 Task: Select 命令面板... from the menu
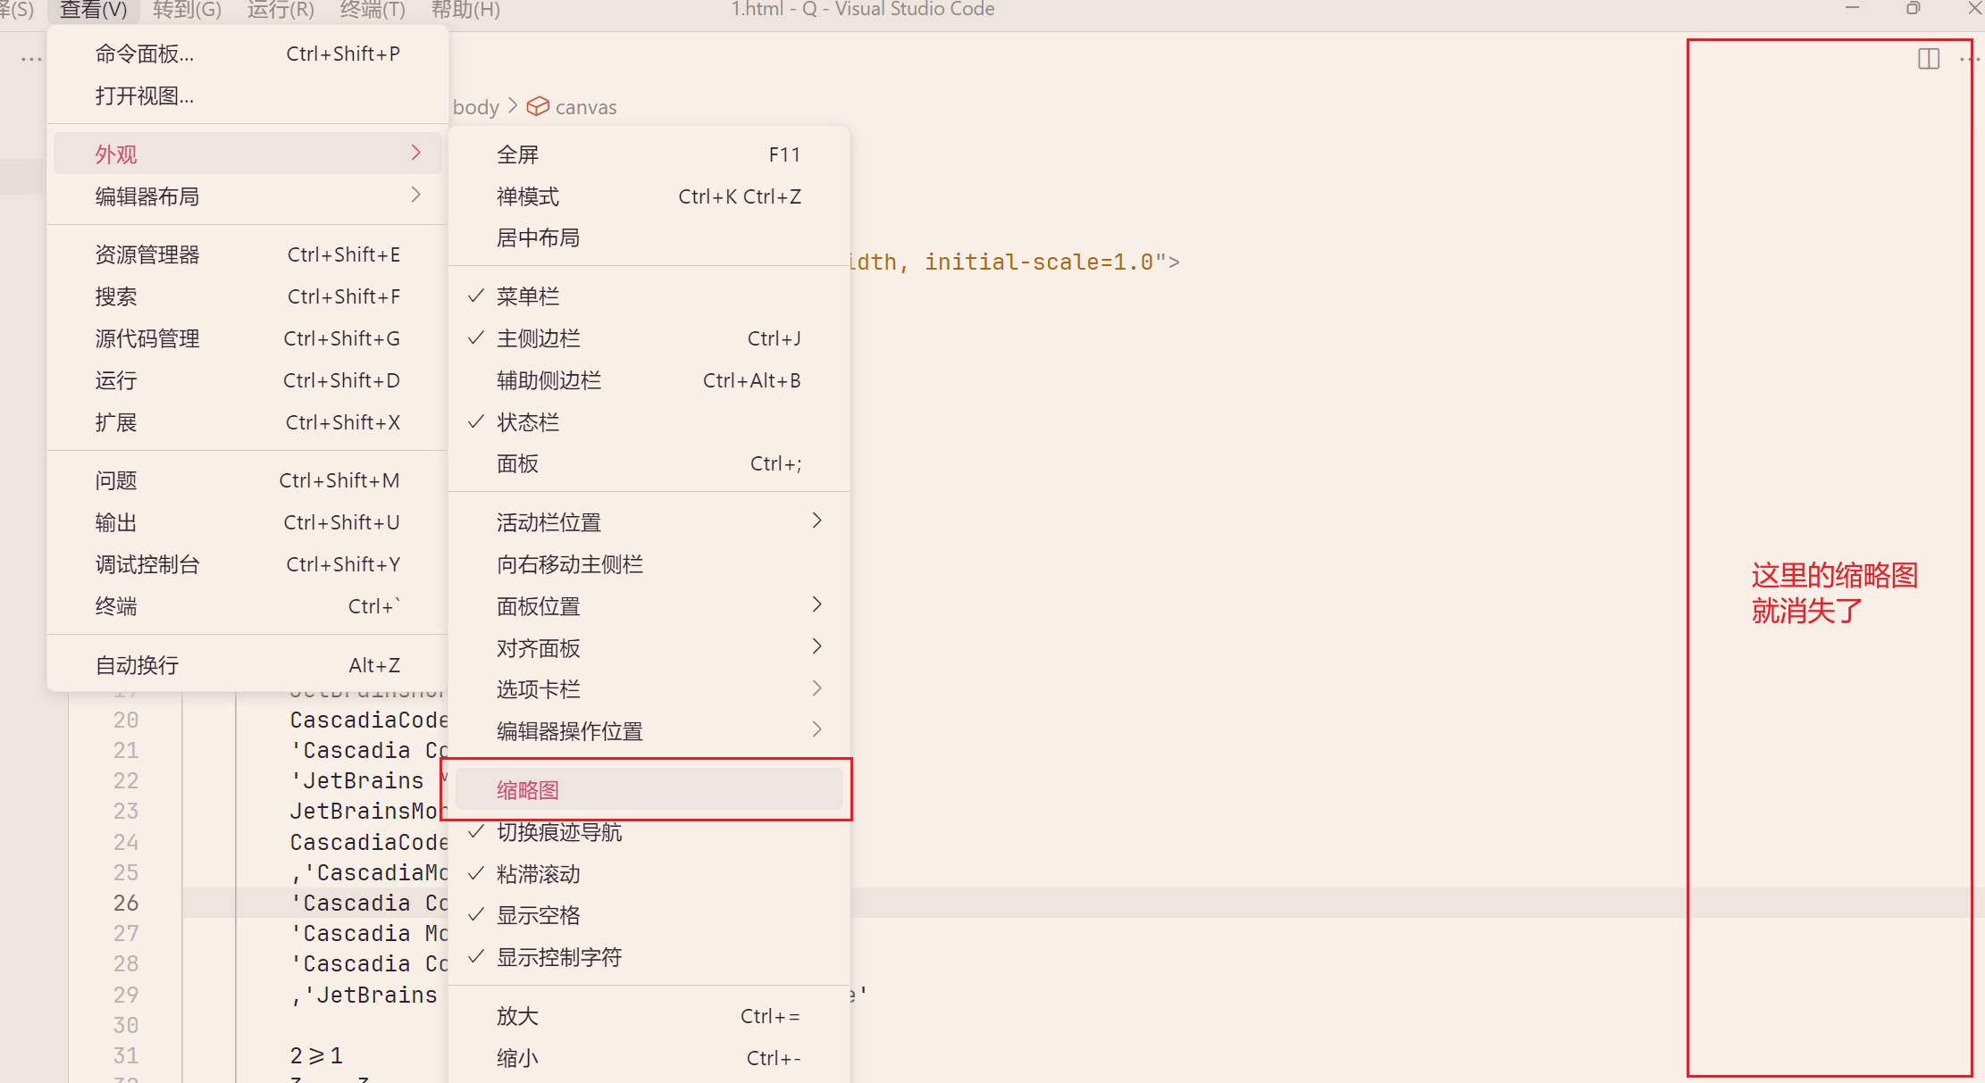[145, 54]
